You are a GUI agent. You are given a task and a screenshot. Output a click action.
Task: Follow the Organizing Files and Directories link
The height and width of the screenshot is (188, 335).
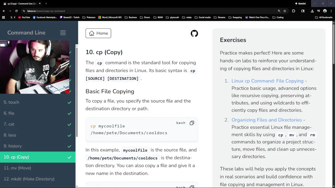coord(266,120)
